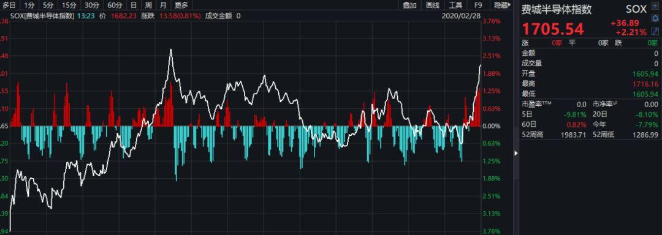Image resolution: width=662 pixels, height=235 pixels.
Task: Open F9 in-depth data
Action: tap(478, 5)
